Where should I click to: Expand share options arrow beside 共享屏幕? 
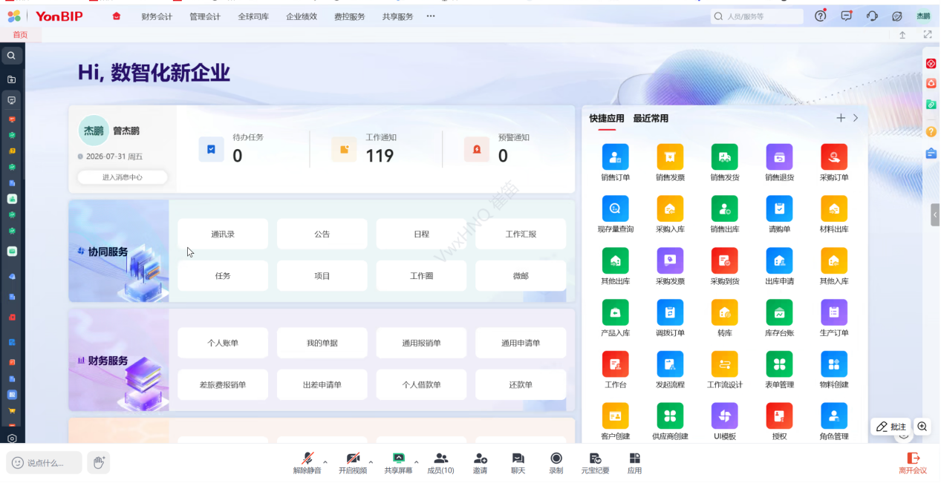pyautogui.click(x=416, y=462)
